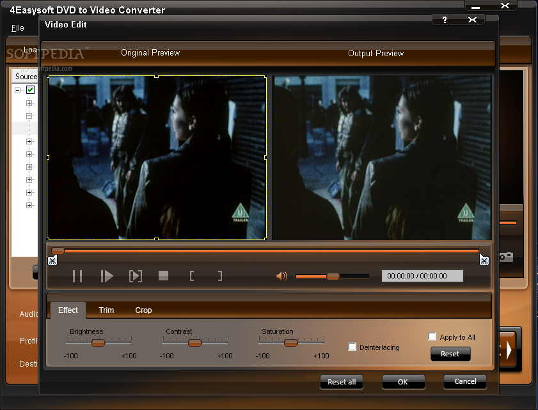Click the playback position slider handle
Image resolution: width=538 pixels, height=410 pixels.
coord(58,251)
